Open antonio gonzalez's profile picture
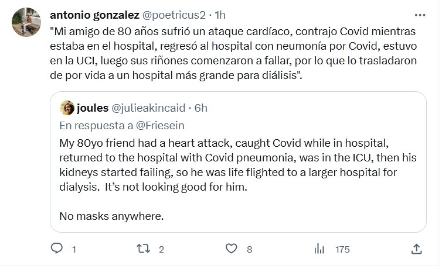442x269 pixels. [x=25, y=22]
